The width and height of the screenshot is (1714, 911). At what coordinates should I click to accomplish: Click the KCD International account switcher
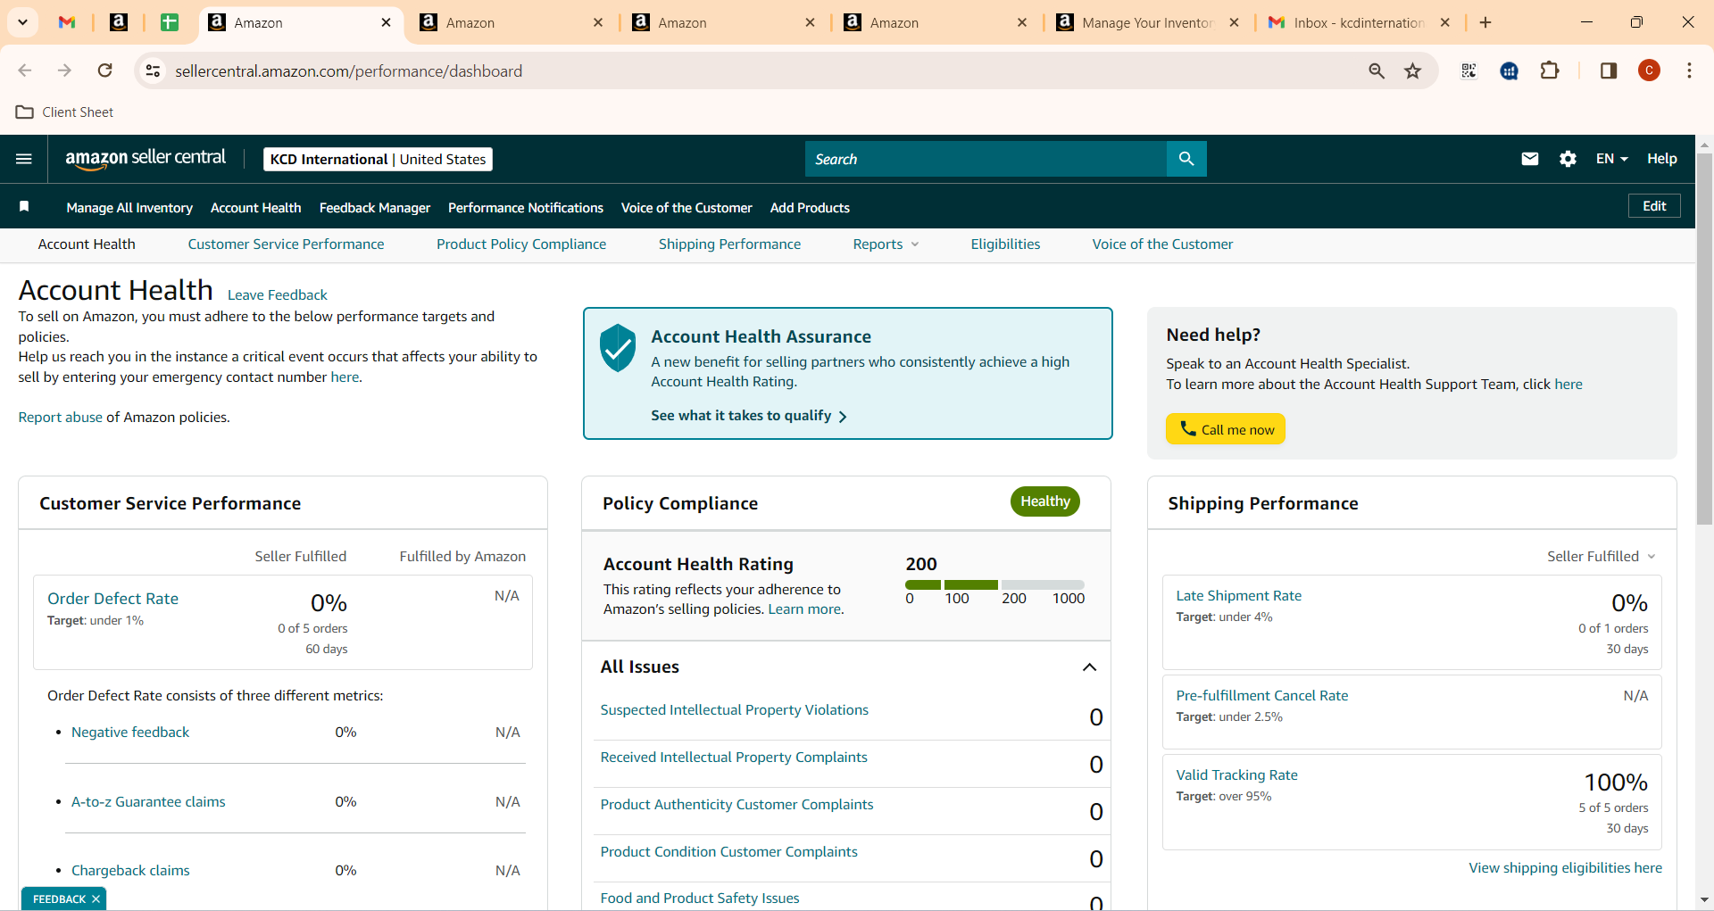click(x=378, y=159)
